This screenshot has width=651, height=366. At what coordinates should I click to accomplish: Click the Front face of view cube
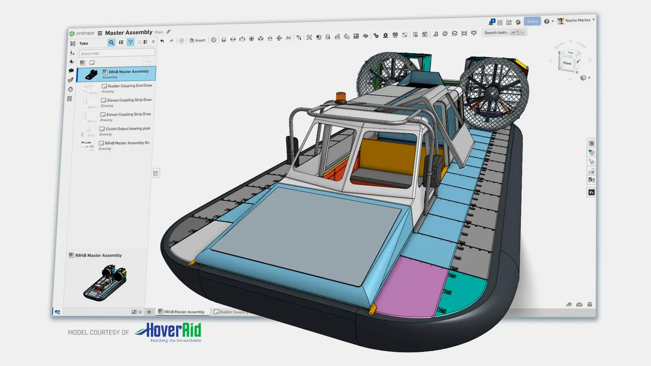tap(567, 63)
